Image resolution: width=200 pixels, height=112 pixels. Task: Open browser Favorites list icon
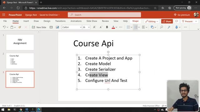pyautogui.click(x=162, y=8)
